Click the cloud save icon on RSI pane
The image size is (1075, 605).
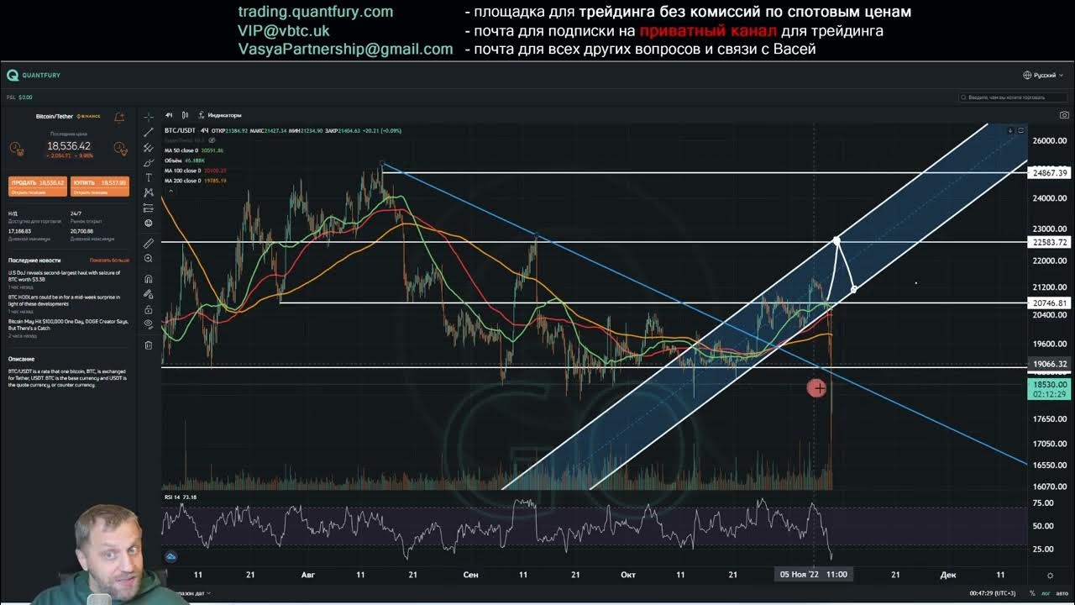[x=171, y=556]
